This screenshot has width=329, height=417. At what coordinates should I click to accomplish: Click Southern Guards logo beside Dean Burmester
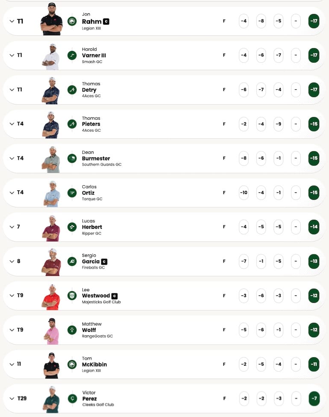click(72, 159)
